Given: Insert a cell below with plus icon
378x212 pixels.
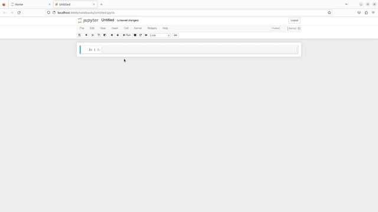Looking at the screenshot, I should click(x=86, y=35).
